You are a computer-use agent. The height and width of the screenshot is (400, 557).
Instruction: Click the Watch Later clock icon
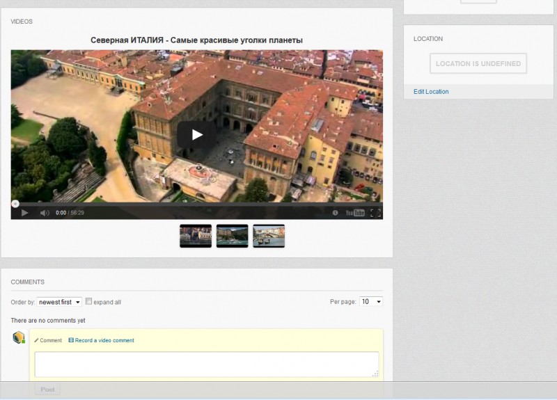pyautogui.click(x=335, y=213)
